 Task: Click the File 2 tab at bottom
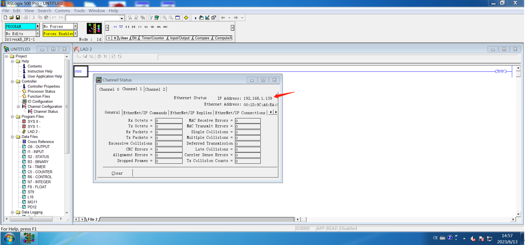[x=92, y=219]
